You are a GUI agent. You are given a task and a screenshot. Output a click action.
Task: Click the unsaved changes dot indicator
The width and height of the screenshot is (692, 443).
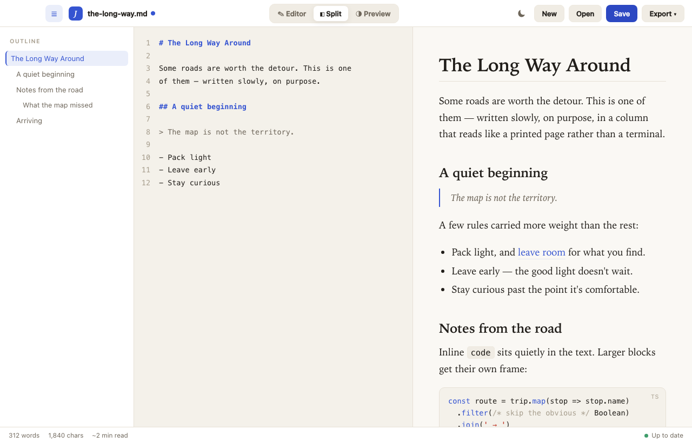pyautogui.click(x=153, y=14)
